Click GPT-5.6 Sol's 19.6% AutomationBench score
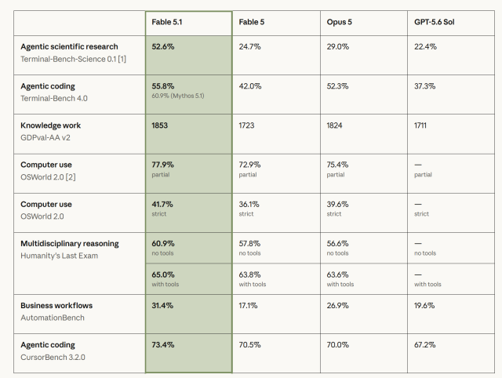Image resolution: width=502 pixels, height=378 pixels. 424,306
